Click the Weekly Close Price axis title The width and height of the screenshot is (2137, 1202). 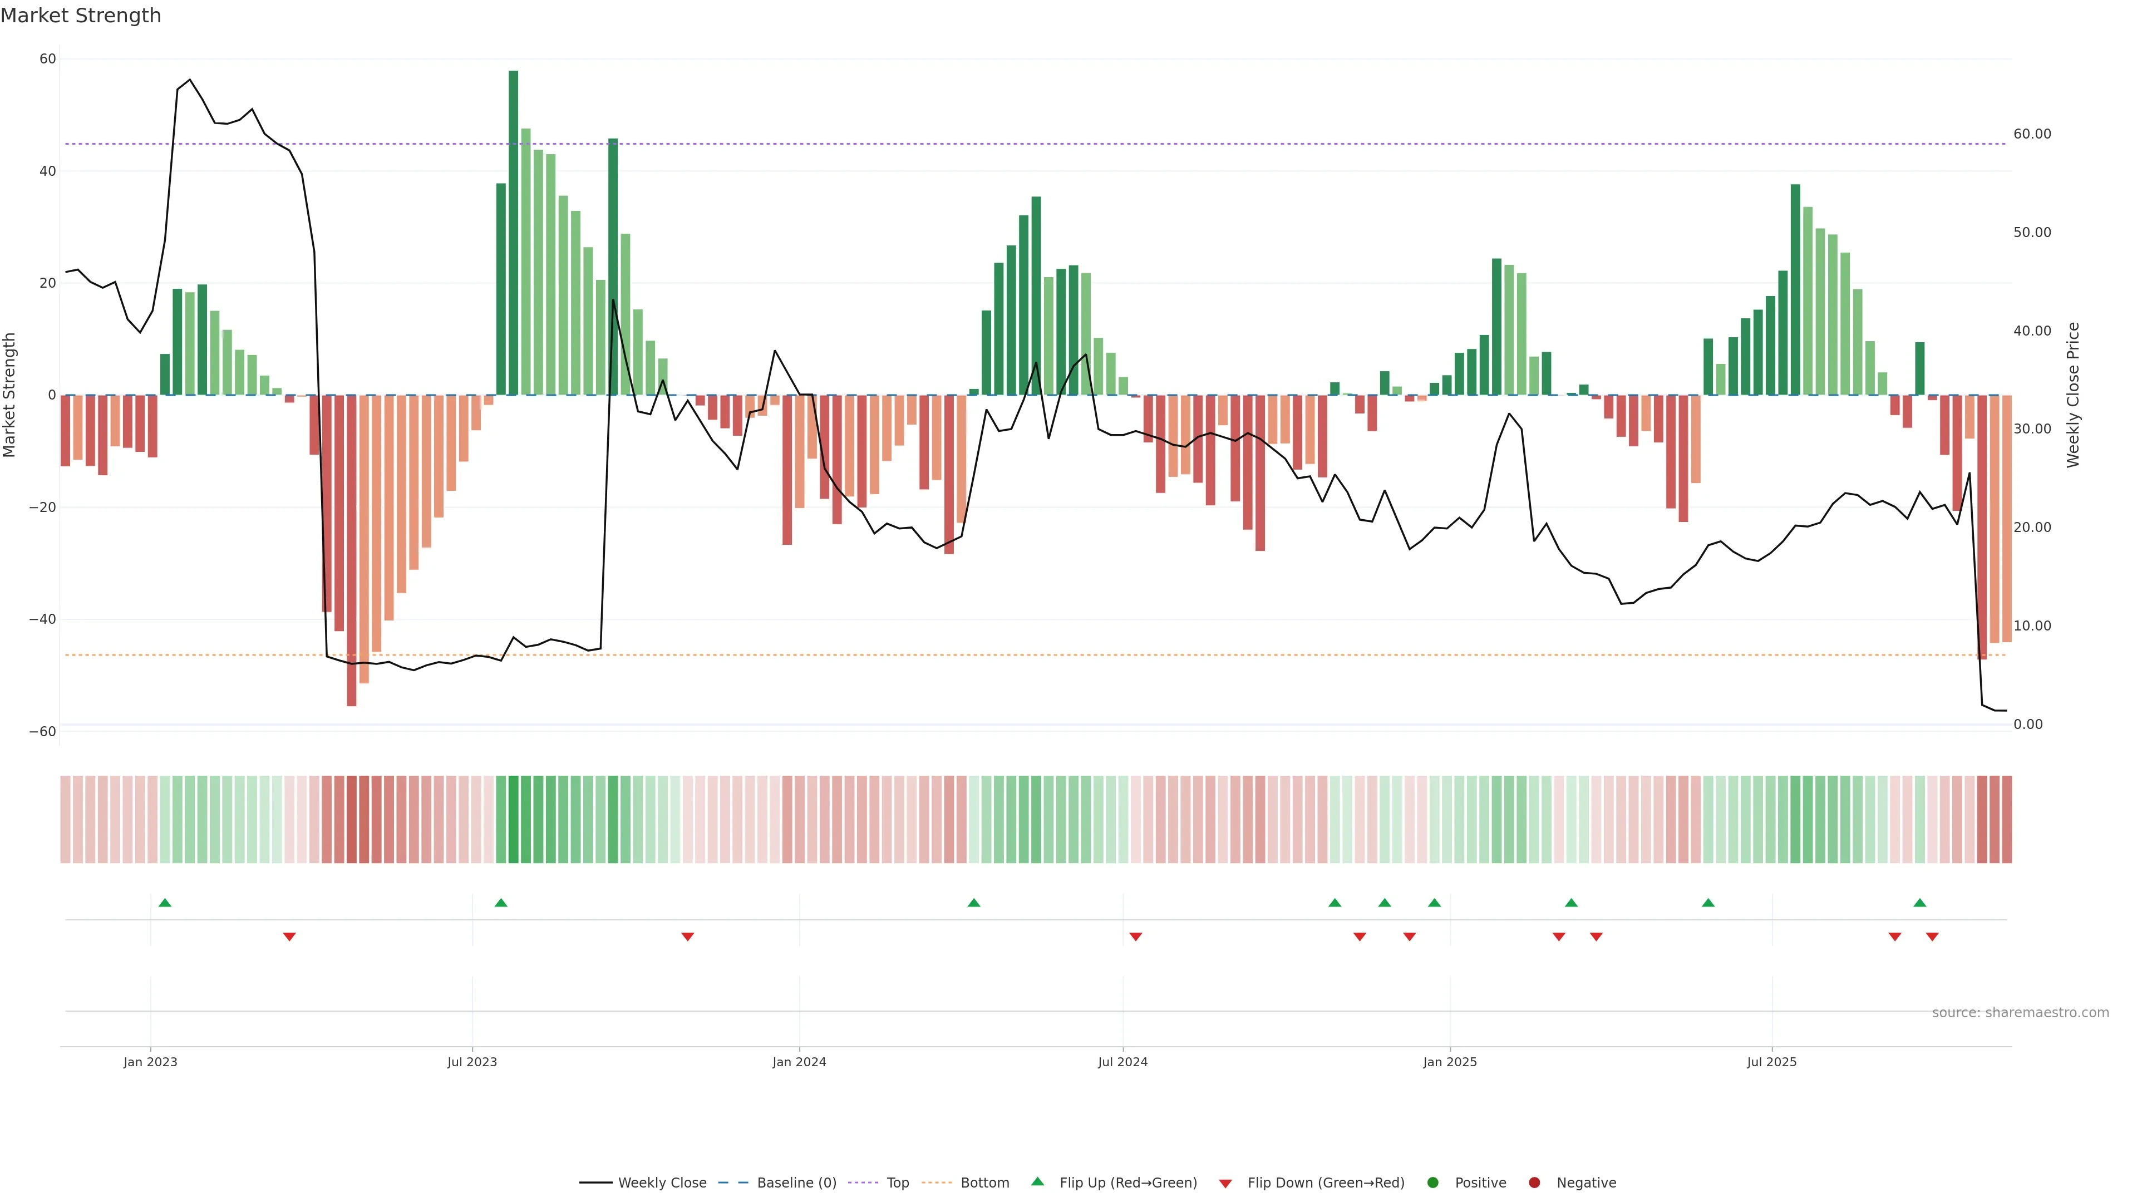point(2072,395)
